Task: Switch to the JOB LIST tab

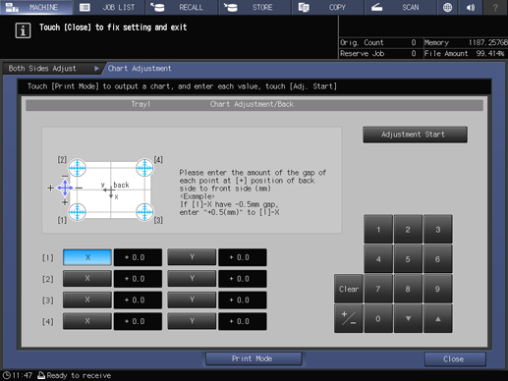Action: click(x=109, y=7)
